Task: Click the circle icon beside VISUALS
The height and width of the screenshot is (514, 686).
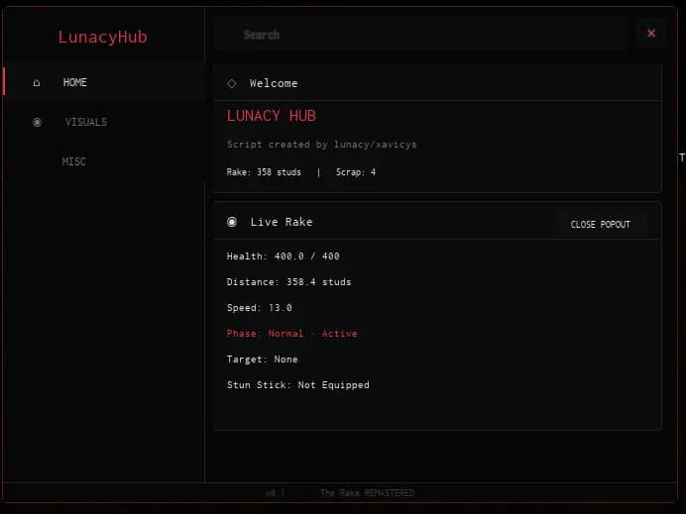Action: tap(37, 123)
